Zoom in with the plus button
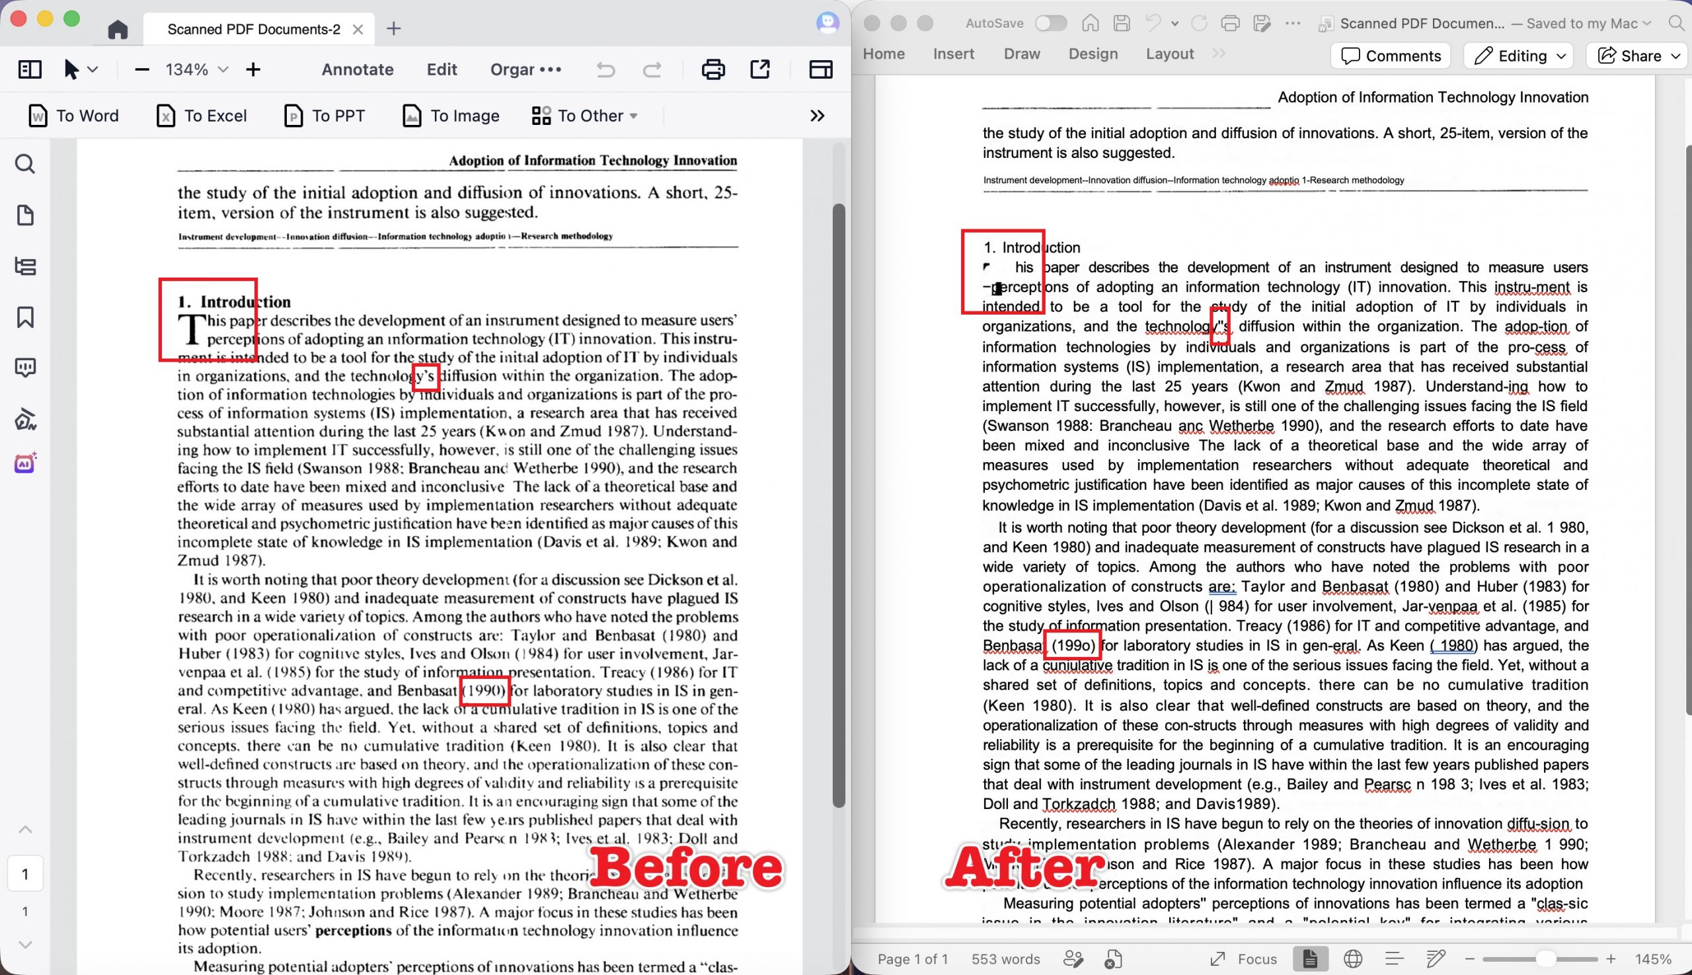1692x975 pixels. pos(253,69)
